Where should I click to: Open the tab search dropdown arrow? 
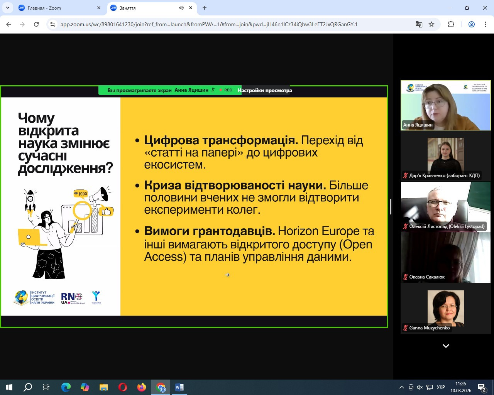[7, 8]
